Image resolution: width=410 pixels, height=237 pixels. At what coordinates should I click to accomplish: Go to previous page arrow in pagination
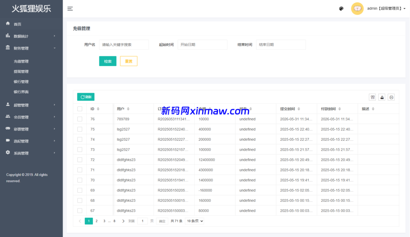point(80,221)
